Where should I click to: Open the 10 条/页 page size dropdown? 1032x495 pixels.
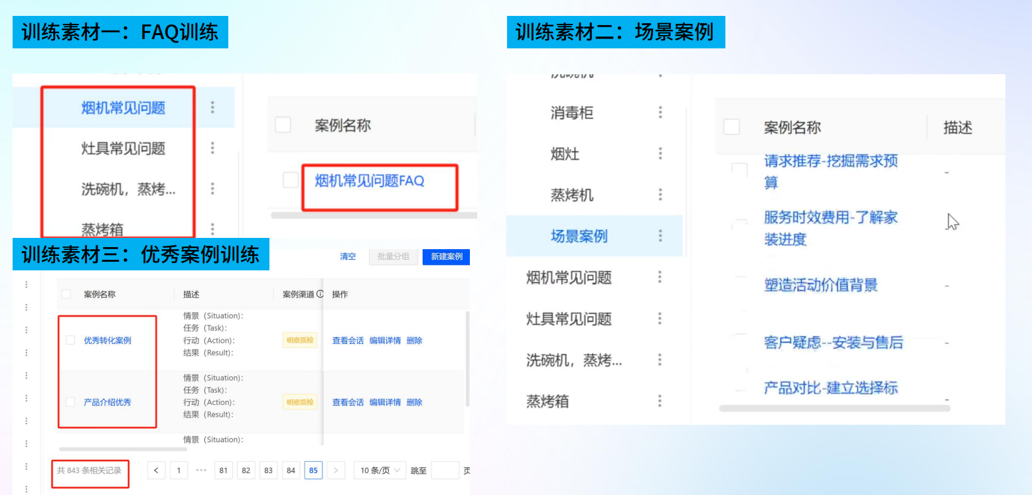380,470
